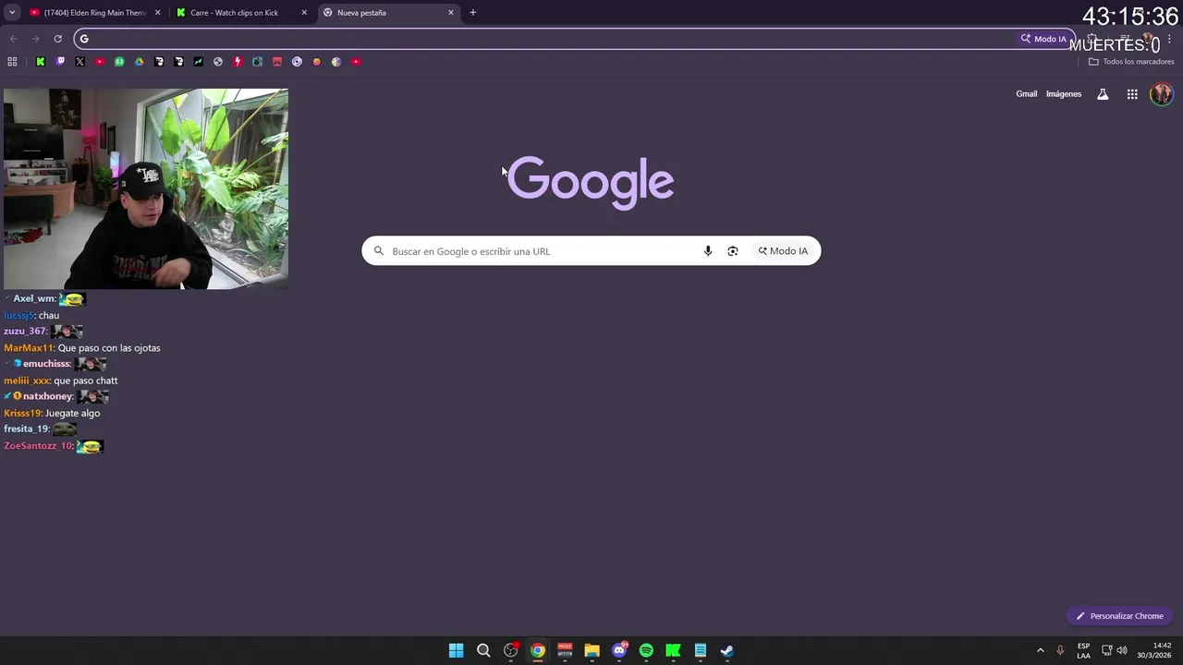
Task: Open OBS Studio from the taskbar
Action: pyautogui.click(x=510, y=650)
